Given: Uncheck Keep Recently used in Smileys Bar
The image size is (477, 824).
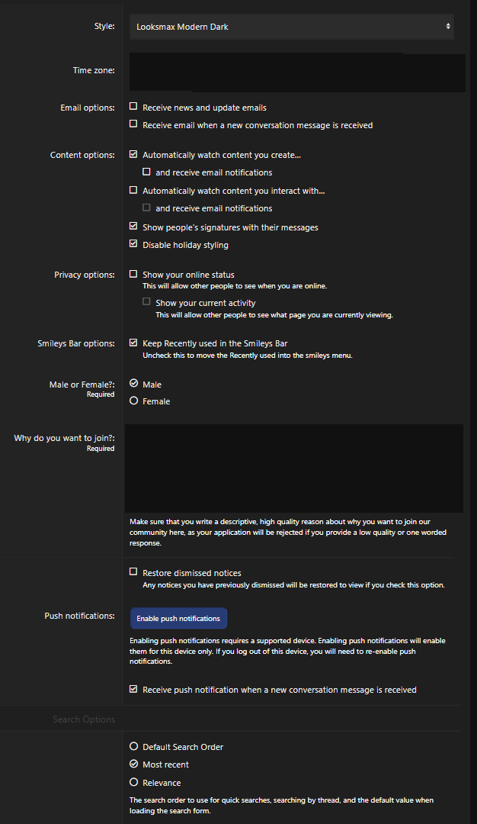Looking at the screenshot, I should (x=134, y=343).
